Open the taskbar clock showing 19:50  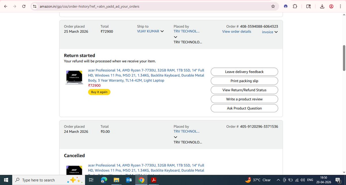click(324, 180)
